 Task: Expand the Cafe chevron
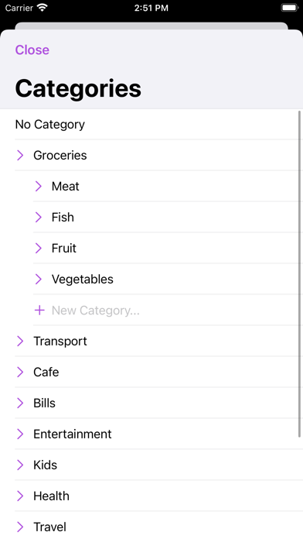coord(20,372)
